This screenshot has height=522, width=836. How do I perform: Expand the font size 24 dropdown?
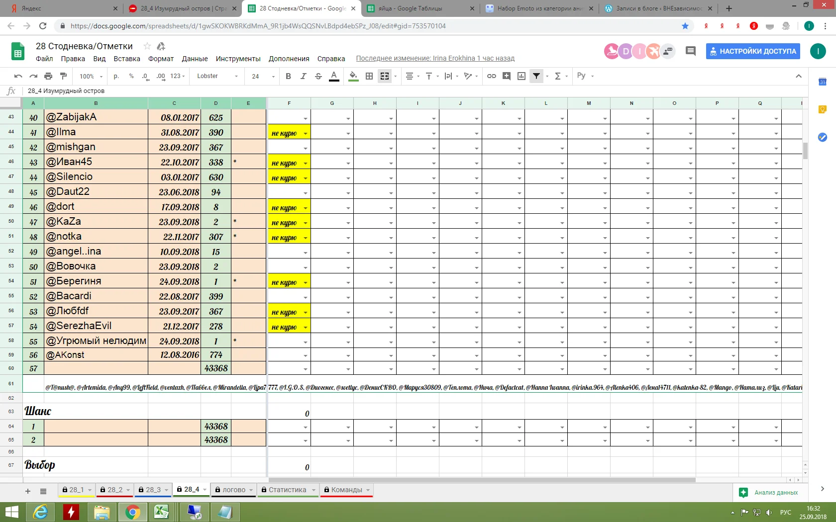point(273,77)
